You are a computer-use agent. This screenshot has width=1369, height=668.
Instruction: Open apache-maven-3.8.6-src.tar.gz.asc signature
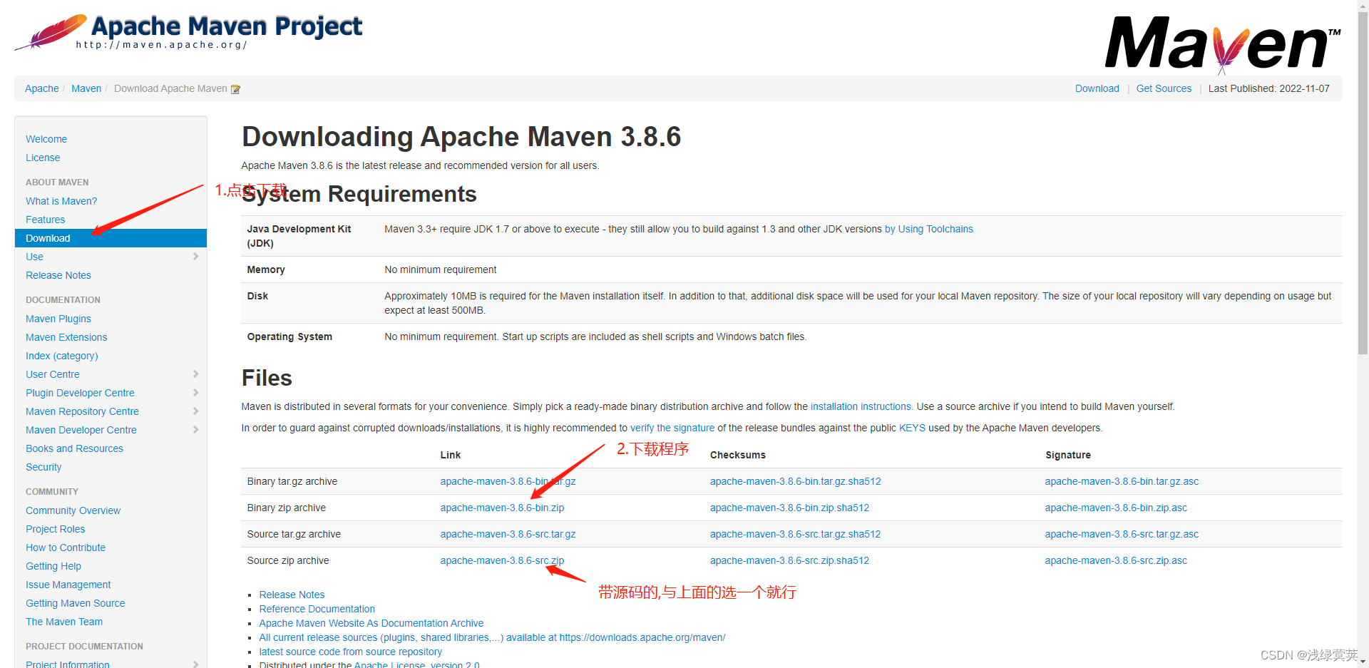[1122, 534]
